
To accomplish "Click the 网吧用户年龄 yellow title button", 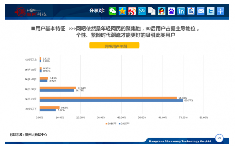I will click(x=114, y=46).
